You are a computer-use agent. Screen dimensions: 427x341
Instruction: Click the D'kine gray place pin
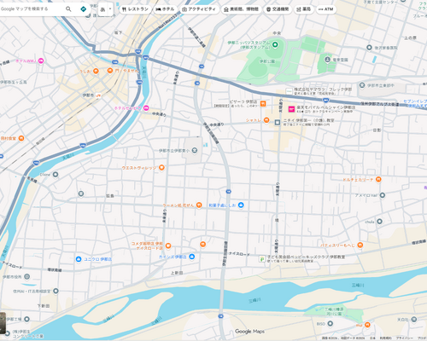click(x=56, y=174)
